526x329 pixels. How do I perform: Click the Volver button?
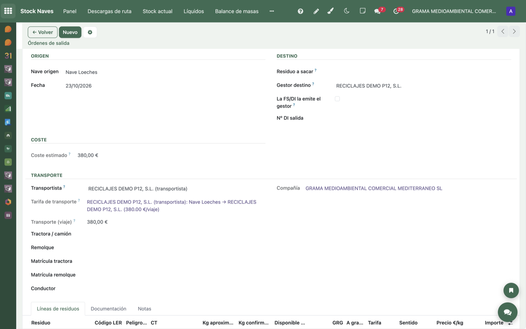(x=43, y=32)
